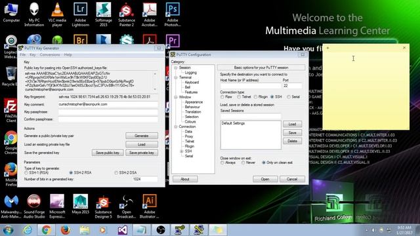
Task: Open Conversions menu in PuTTY Key Generator
Action: point(50,54)
